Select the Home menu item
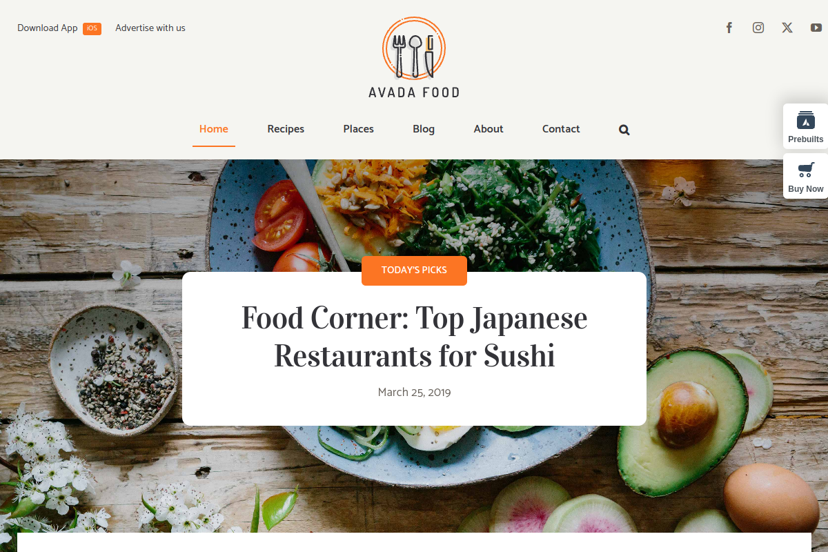828x552 pixels. point(214,129)
